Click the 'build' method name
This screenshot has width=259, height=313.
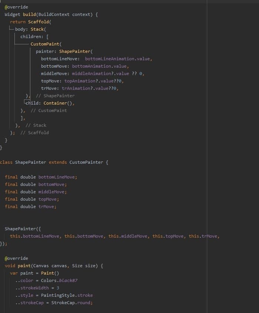click(x=29, y=14)
